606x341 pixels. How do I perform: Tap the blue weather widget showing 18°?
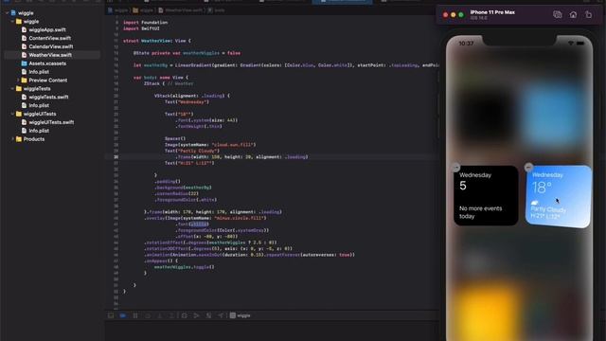[x=558, y=196]
